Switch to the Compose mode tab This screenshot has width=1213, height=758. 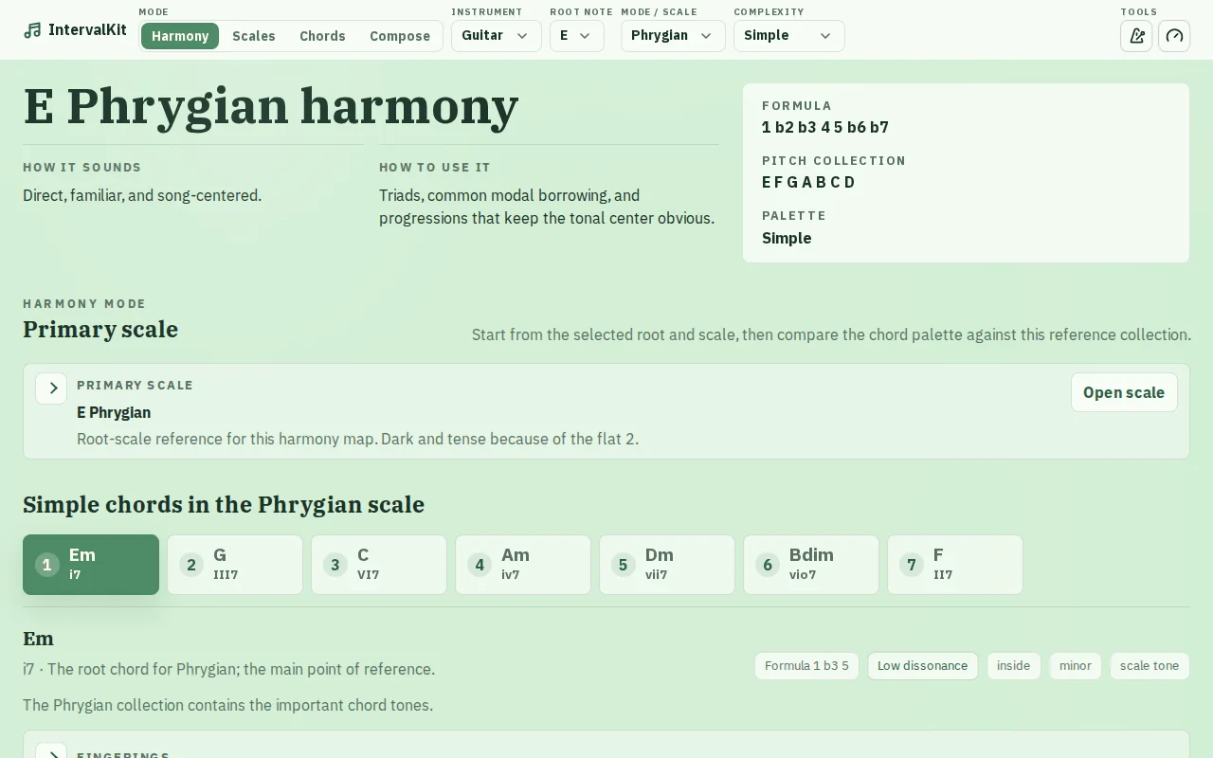click(400, 36)
